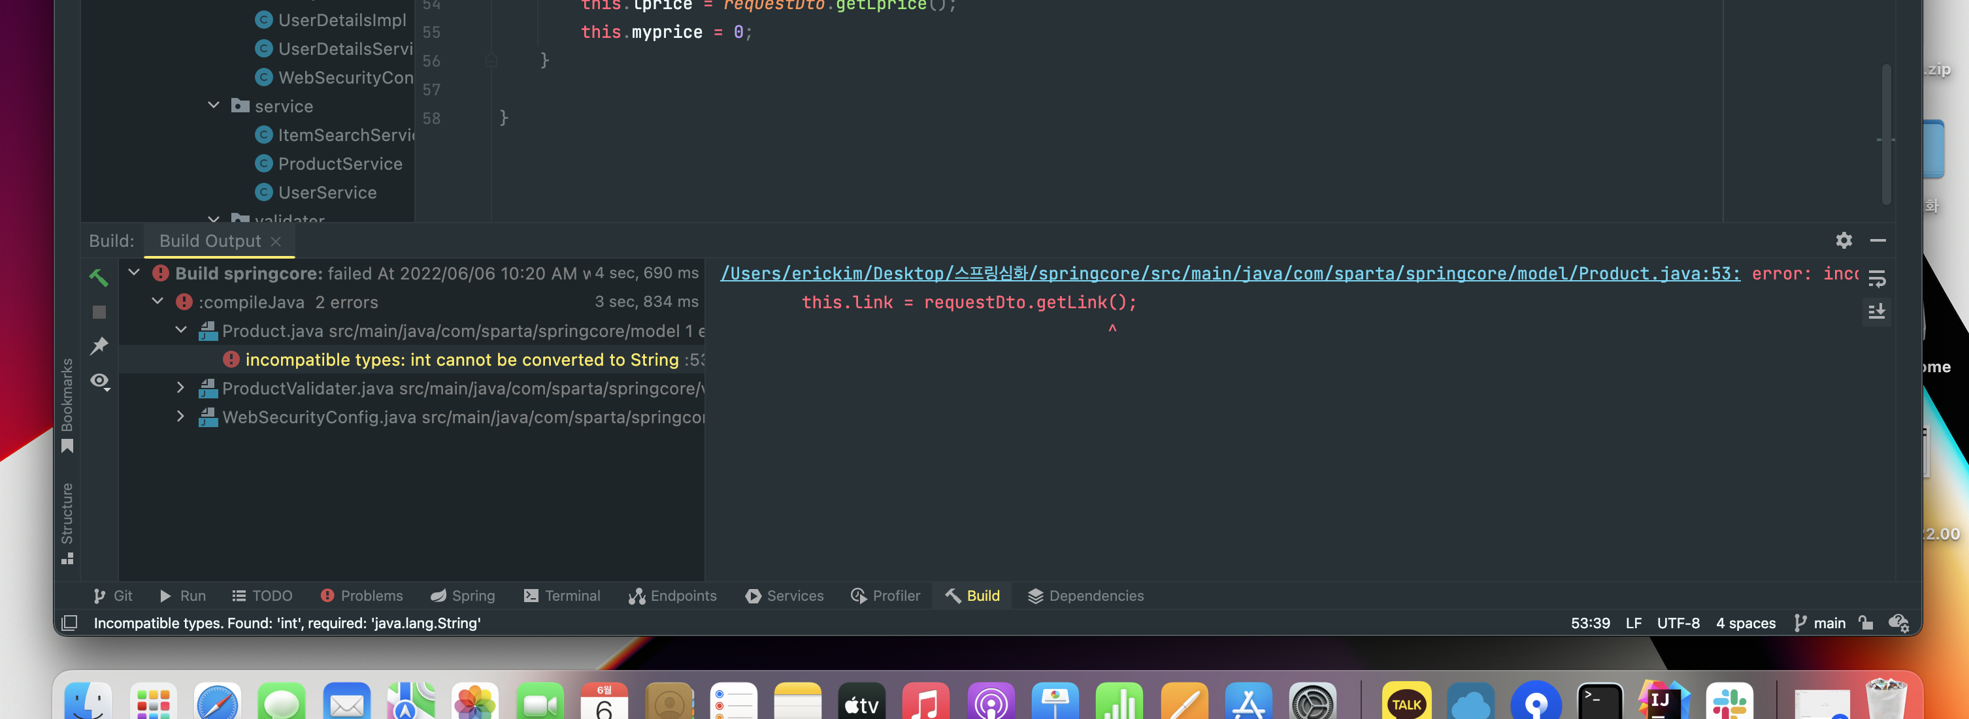Open the Run tool window
This screenshot has width=1969, height=719.
[x=183, y=595]
